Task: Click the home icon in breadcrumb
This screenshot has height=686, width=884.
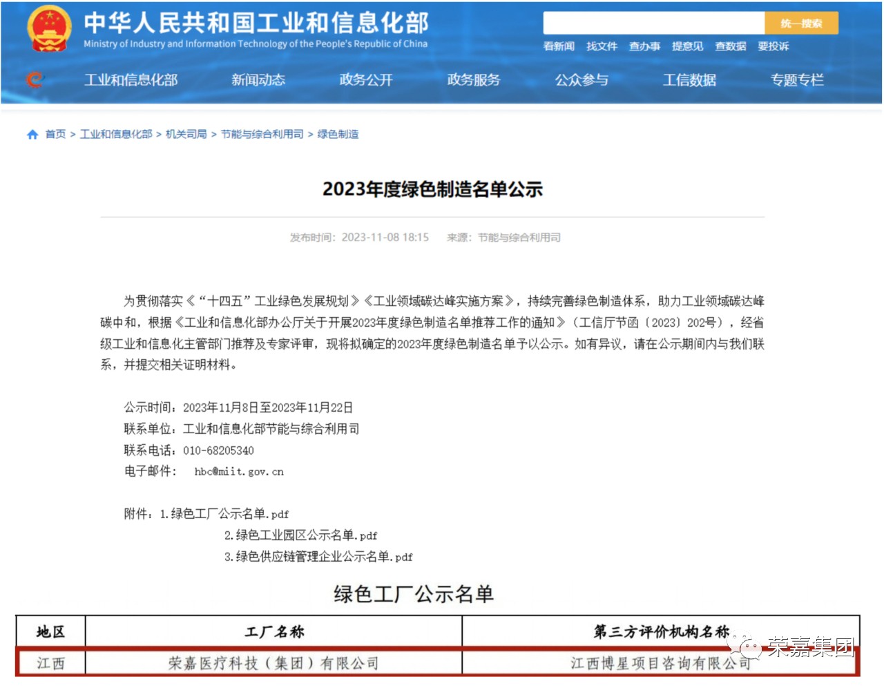Action: (32, 135)
